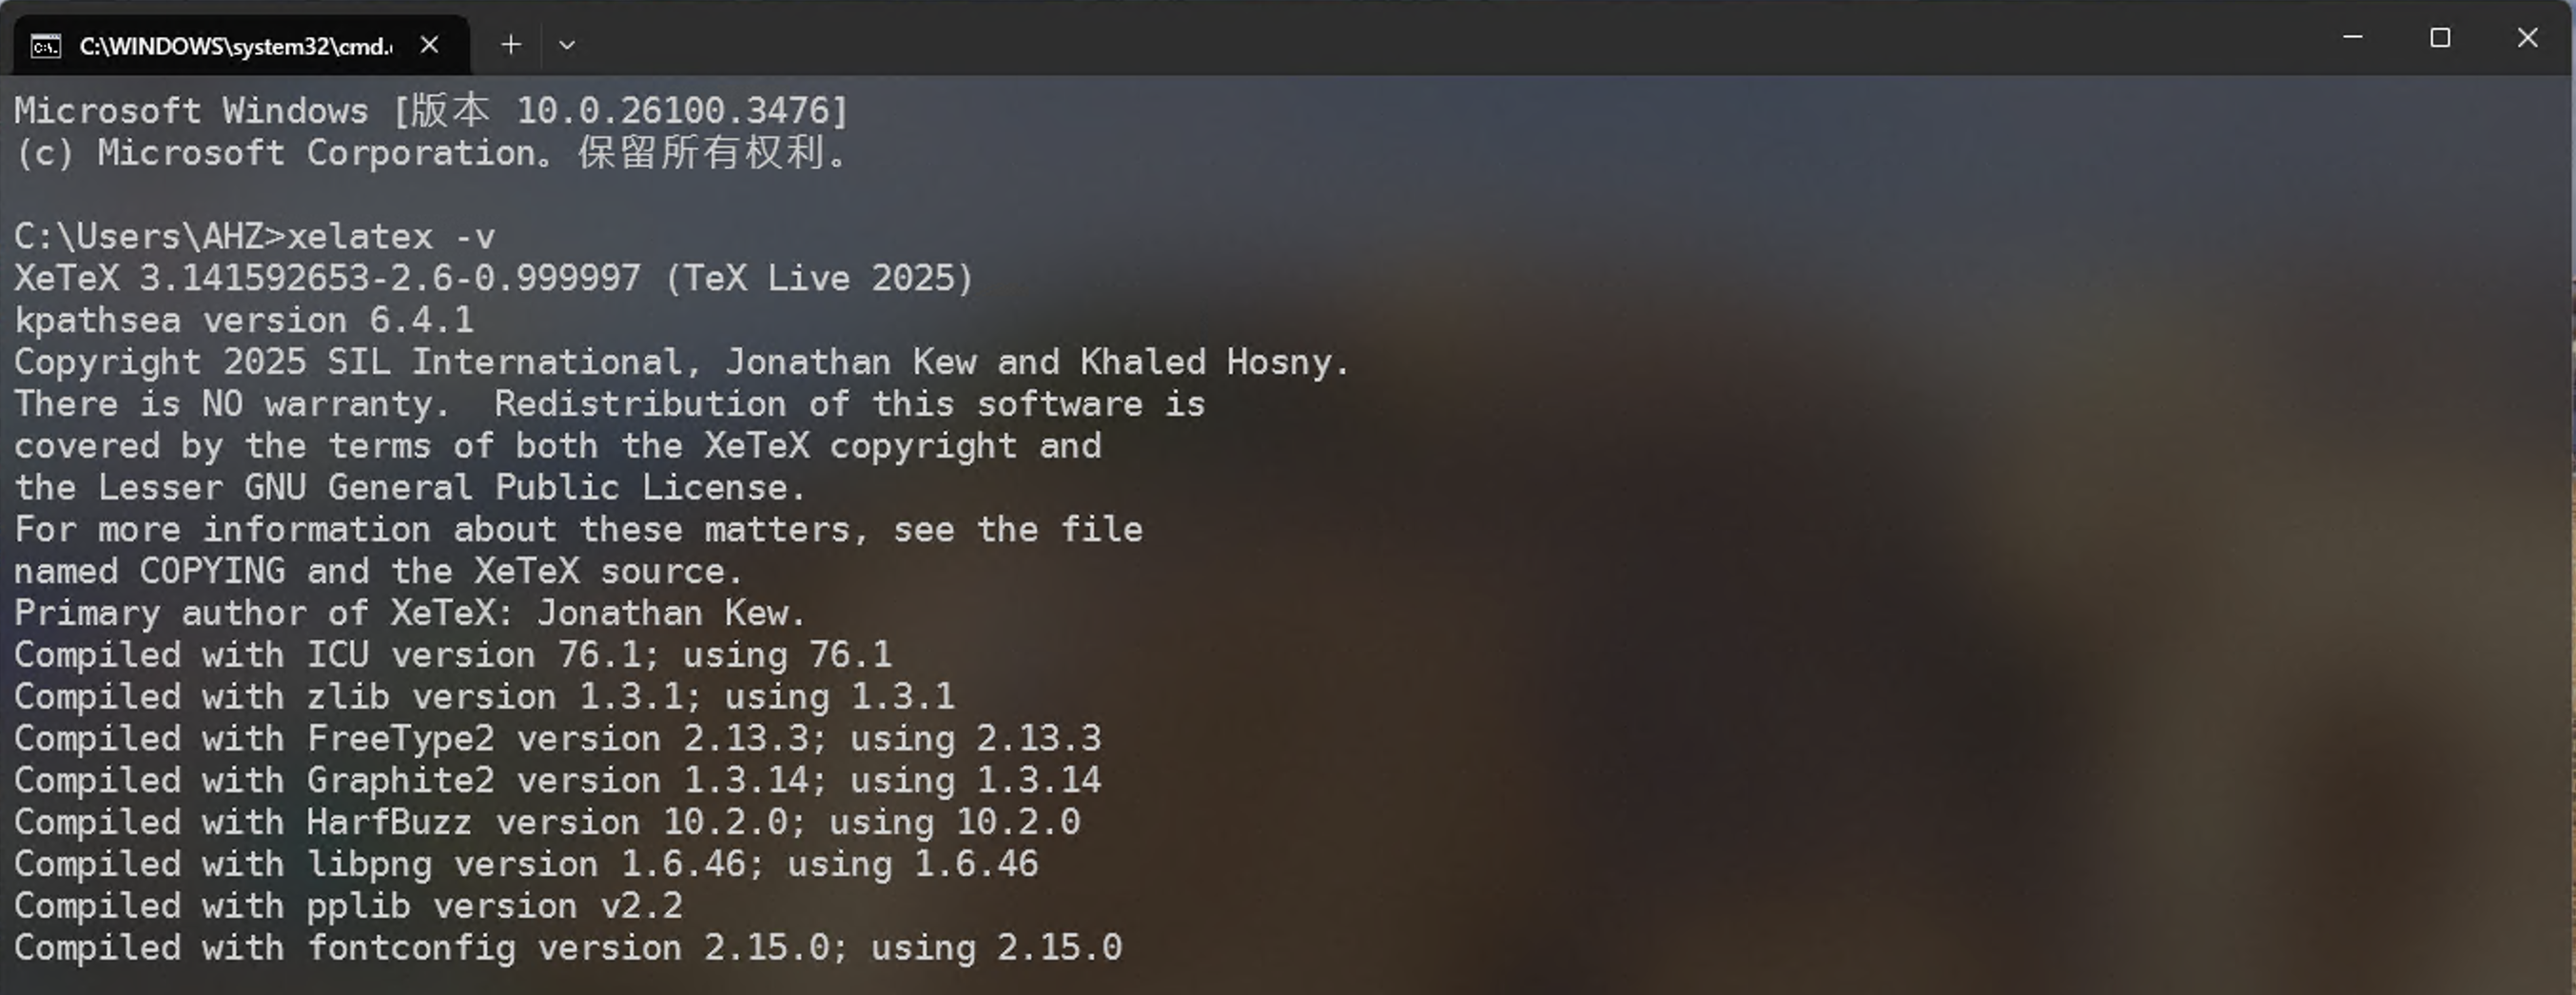The image size is (2576, 995).
Task: Close the terminal window
Action: point(2527,38)
